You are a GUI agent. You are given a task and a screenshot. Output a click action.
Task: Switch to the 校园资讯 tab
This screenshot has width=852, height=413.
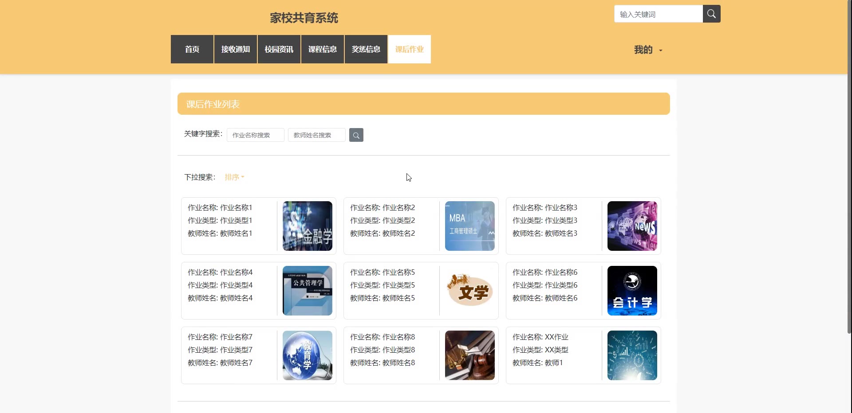[279, 49]
